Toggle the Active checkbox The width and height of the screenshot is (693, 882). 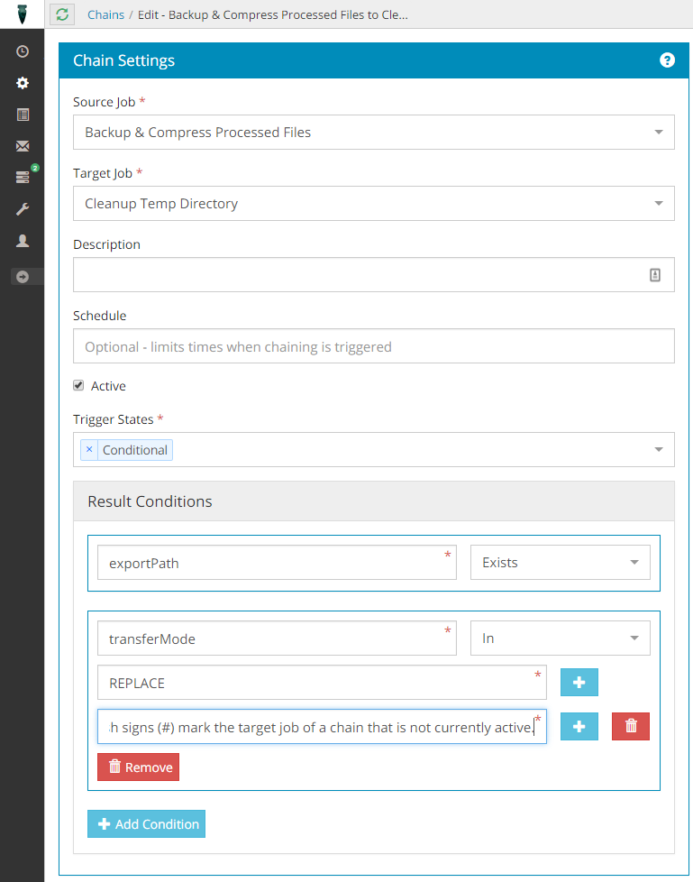click(78, 386)
